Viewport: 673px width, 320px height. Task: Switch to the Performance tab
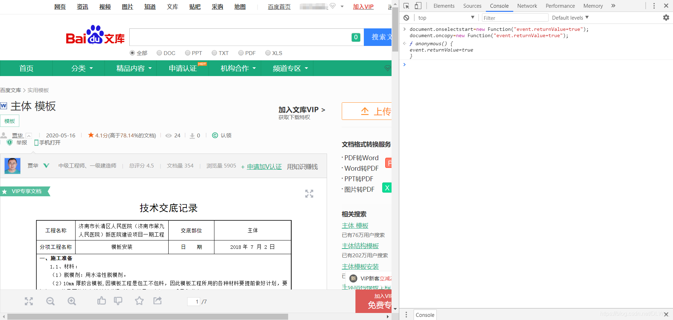coord(560,6)
